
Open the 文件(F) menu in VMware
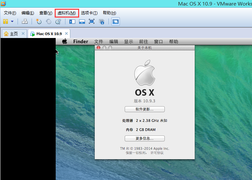[x=10, y=13]
